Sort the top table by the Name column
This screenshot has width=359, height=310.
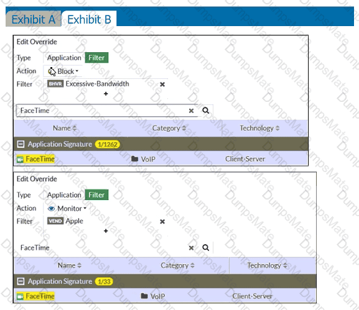pyautogui.click(x=65, y=128)
